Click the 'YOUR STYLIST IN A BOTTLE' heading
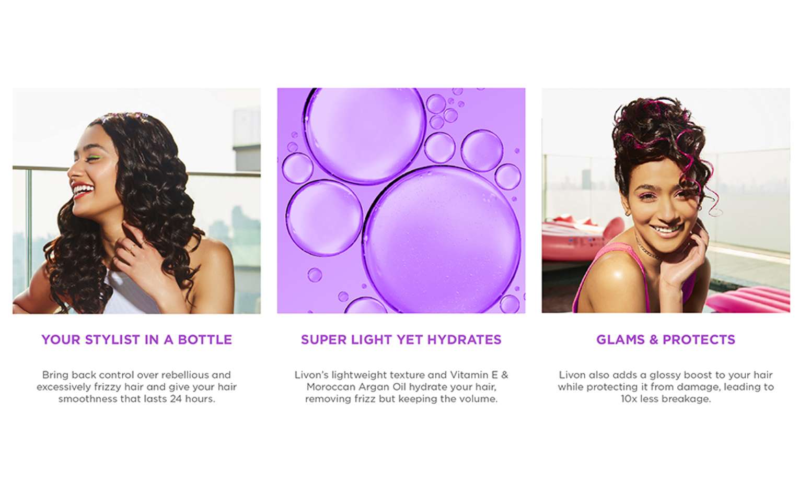This screenshot has height=494, width=799. pos(137,339)
